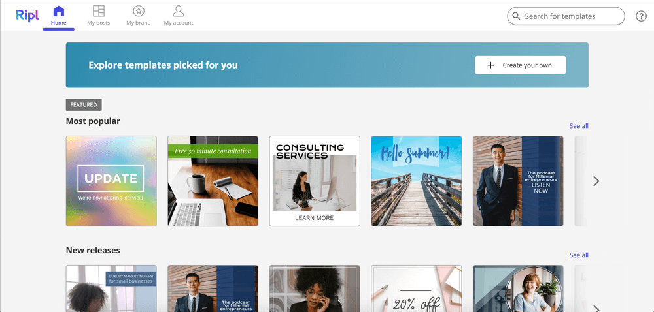Click the Ripl logo
The height and width of the screenshot is (312, 654).
[27, 15]
